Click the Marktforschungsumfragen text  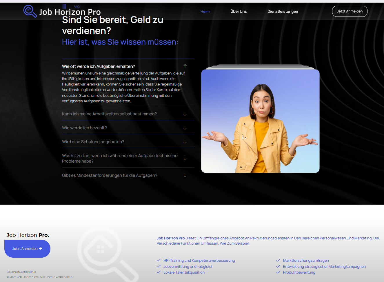click(306, 261)
